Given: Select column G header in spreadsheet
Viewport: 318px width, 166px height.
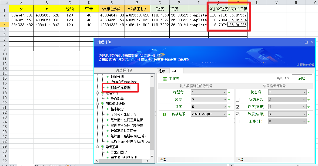Looking at the screenshot, I should [160, 3].
